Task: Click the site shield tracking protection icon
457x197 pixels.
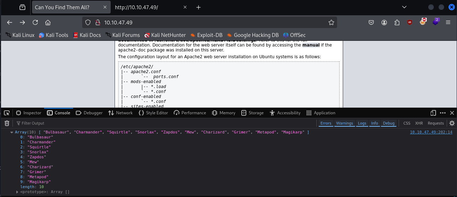Action: point(88,22)
